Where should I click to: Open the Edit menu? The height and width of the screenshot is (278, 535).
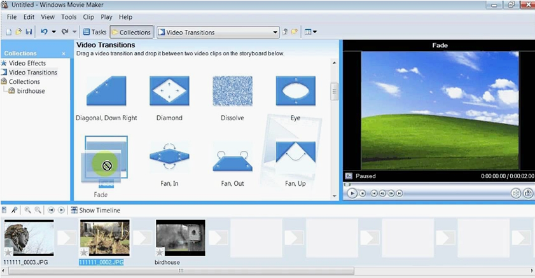point(29,17)
